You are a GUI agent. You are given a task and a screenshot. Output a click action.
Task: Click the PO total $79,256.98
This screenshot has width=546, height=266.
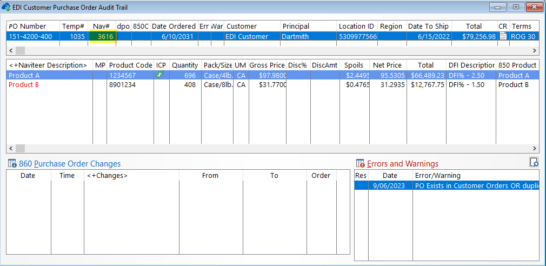click(479, 36)
